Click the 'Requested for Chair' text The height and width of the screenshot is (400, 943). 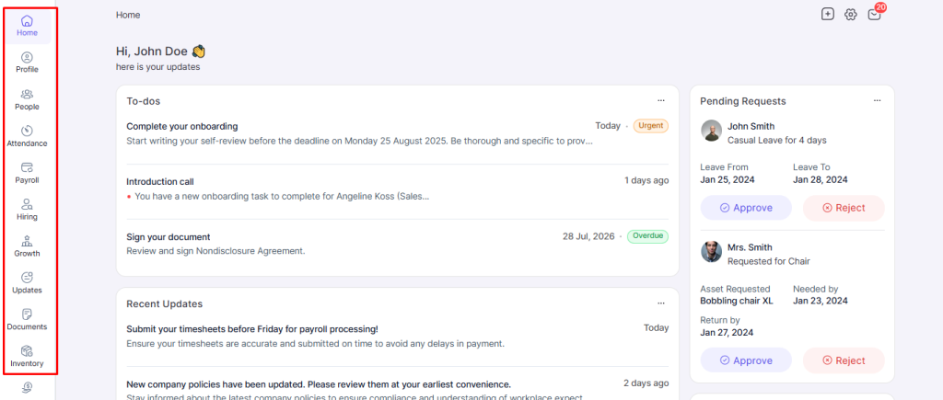pos(769,262)
